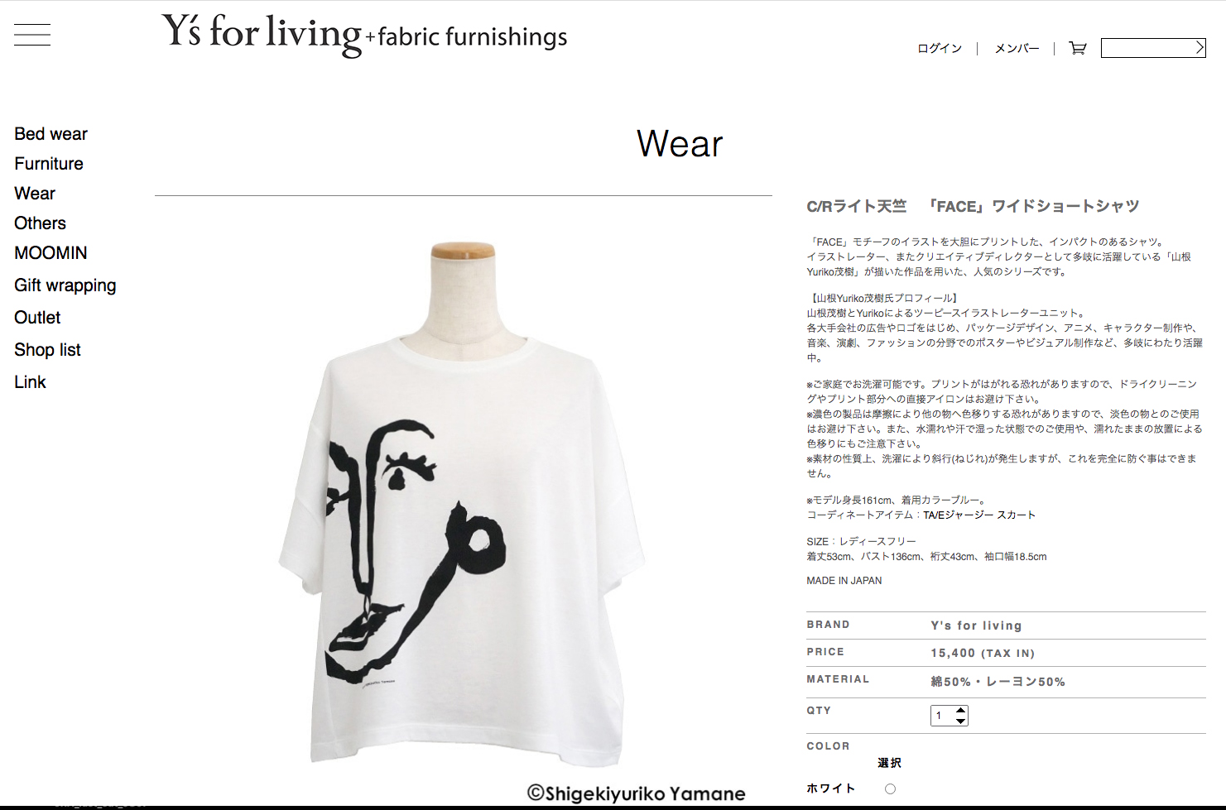Open the MOOMIN category

[50, 253]
